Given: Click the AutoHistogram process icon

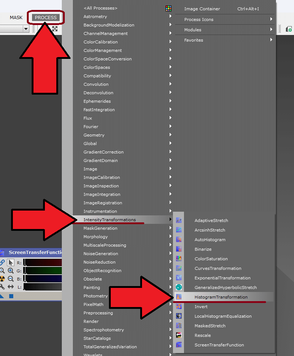Looking at the screenshot, I should (179, 239).
